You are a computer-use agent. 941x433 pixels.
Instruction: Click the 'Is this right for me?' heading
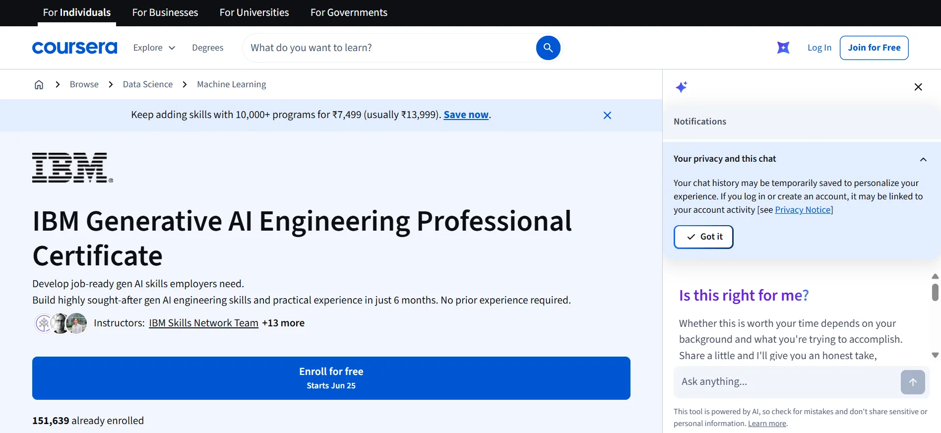(744, 296)
